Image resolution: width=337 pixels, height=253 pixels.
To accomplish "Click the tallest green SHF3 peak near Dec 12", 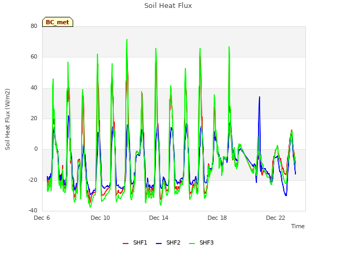I will click(127, 40).
